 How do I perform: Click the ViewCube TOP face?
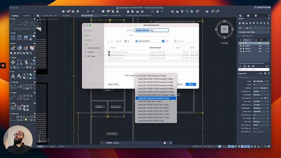click(224, 29)
